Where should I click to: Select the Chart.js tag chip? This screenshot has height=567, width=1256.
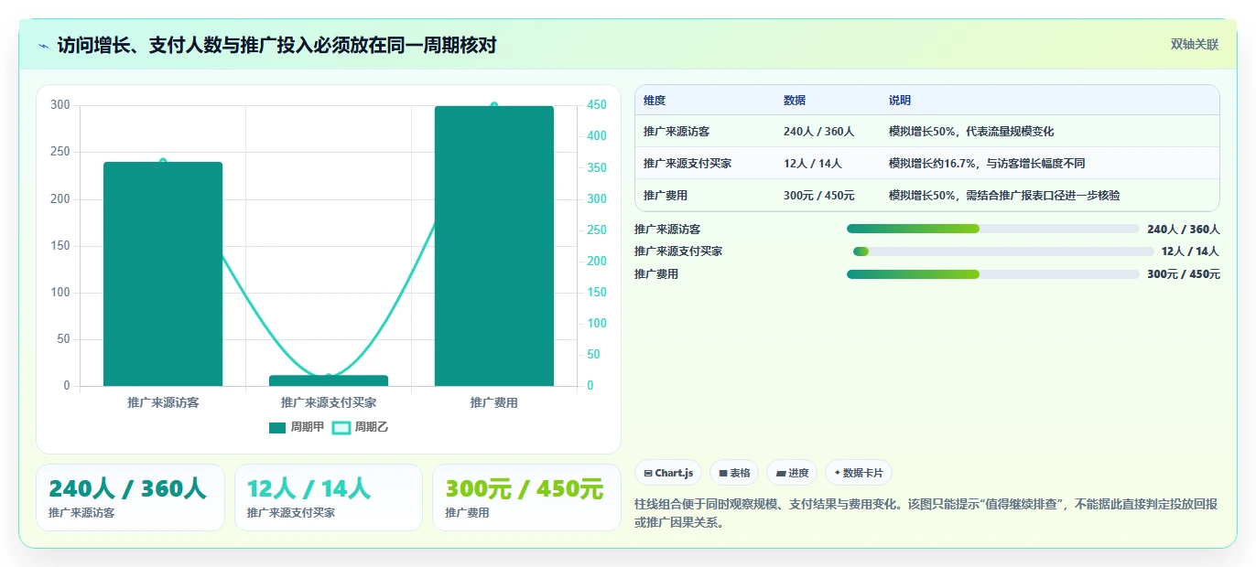pos(668,473)
